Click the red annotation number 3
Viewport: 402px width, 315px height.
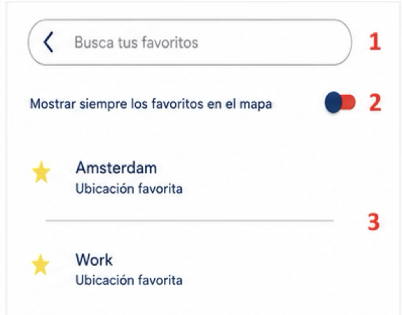(x=373, y=221)
